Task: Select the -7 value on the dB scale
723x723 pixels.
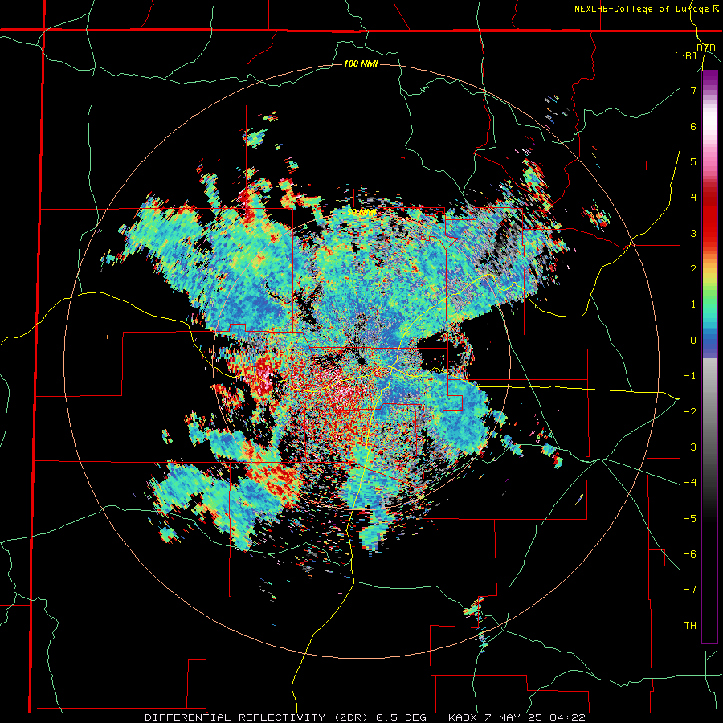Action: pos(690,590)
